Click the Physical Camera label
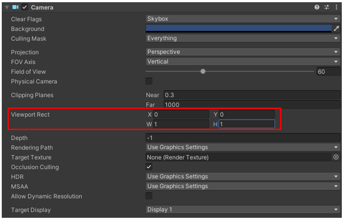Viewport: 344px width, 220px height. click(x=34, y=82)
